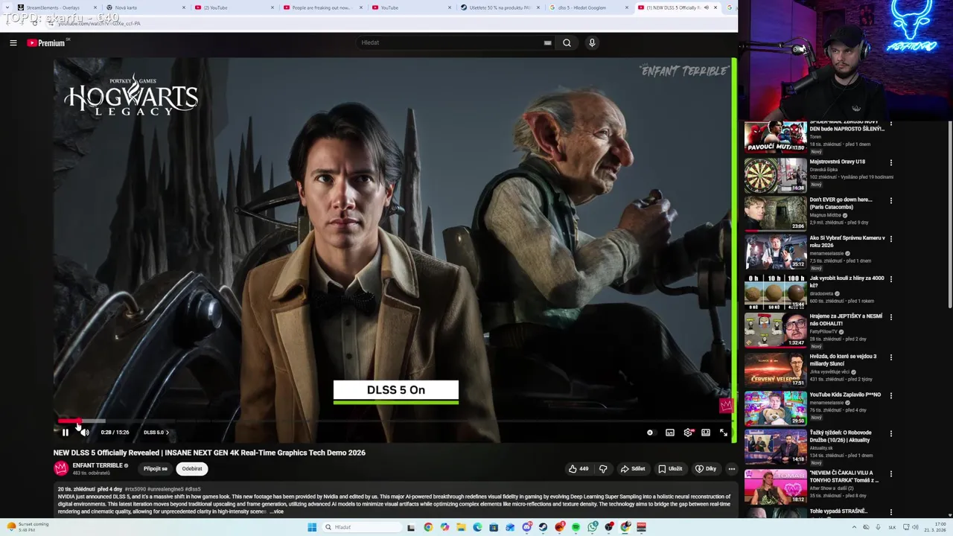Image resolution: width=953 pixels, height=536 pixels.
Task: Click the taskbar Hľadať search box
Action: coord(361,527)
